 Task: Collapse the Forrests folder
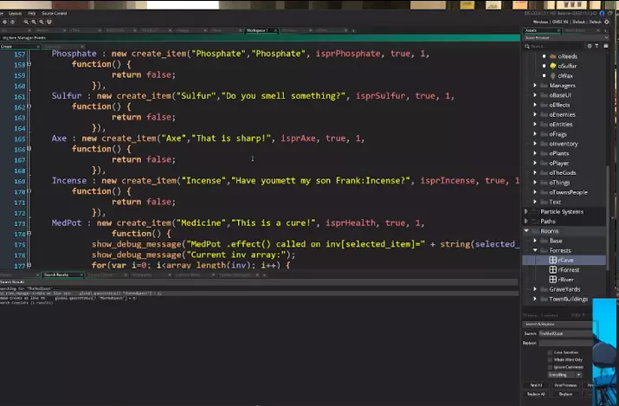535,250
